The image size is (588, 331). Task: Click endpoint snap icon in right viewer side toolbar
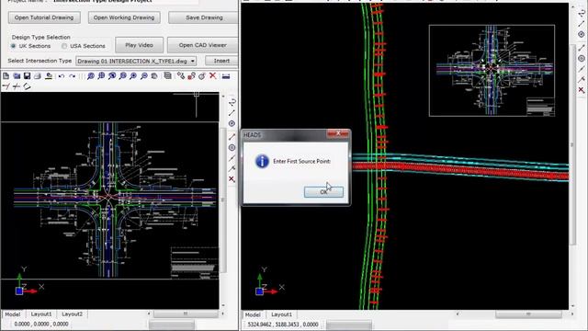(582, 48)
